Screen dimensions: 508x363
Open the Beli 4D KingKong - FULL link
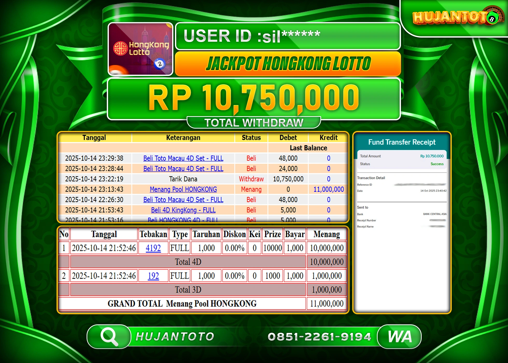[x=183, y=210]
